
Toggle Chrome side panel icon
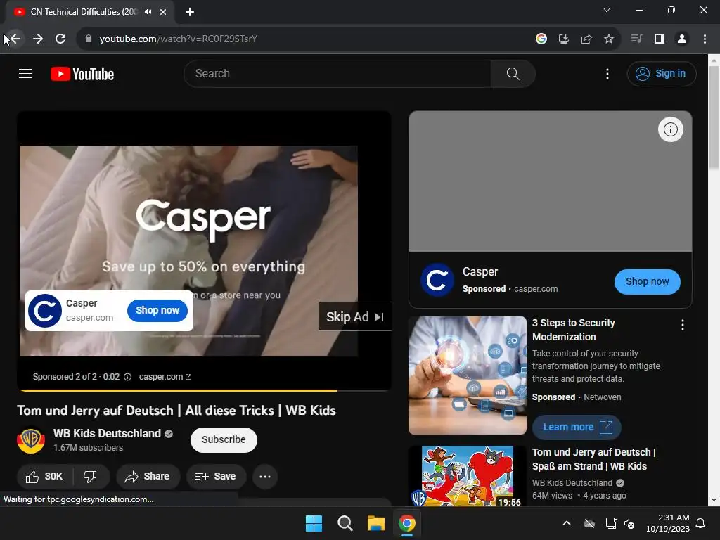tap(660, 39)
